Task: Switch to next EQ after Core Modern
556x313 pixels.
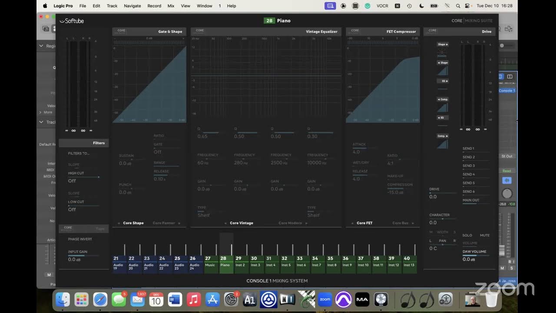Action: (x=306, y=223)
